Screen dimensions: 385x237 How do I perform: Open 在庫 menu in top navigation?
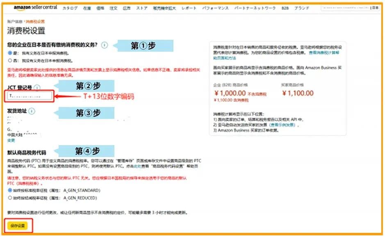coord(87,8)
